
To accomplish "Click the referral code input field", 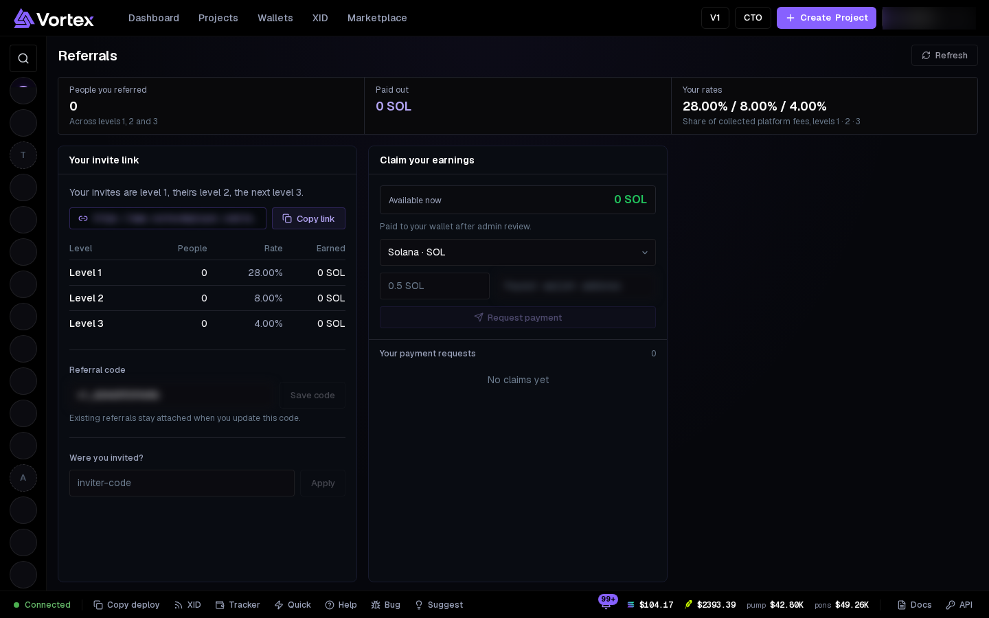I will click(172, 395).
